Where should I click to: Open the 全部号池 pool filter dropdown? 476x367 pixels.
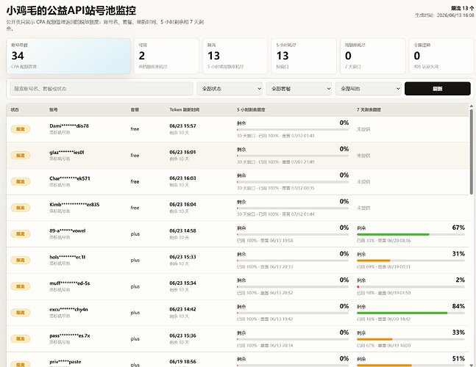click(x=369, y=89)
